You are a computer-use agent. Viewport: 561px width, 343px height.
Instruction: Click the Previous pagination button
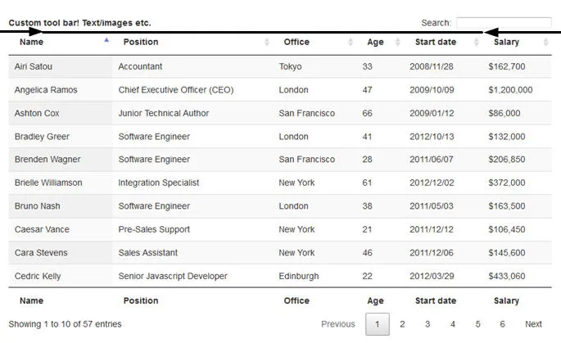pyautogui.click(x=338, y=324)
